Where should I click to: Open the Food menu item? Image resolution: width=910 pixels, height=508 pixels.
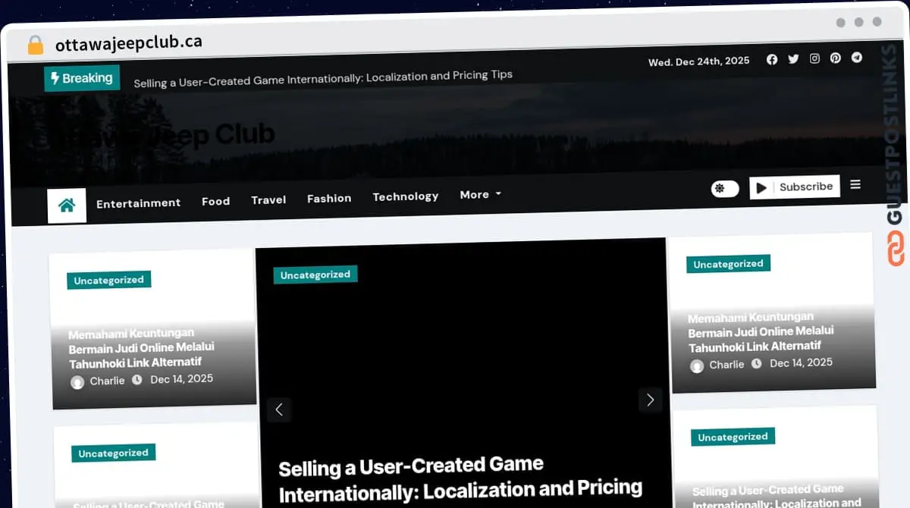(x=215, y=201)
